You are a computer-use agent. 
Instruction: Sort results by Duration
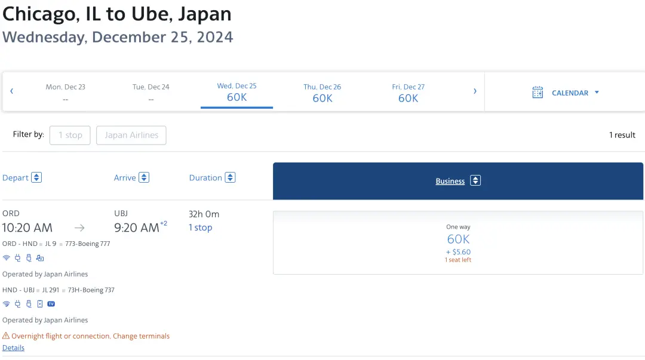pyautogui.click(x=230, y=177)
